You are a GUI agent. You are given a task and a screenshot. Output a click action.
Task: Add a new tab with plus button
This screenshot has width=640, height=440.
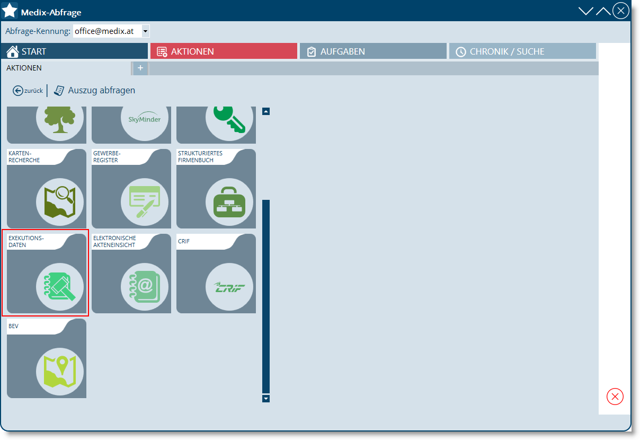click(140, 68)
